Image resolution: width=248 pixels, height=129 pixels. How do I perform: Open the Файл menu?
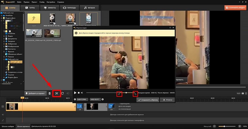pos(19,2)
